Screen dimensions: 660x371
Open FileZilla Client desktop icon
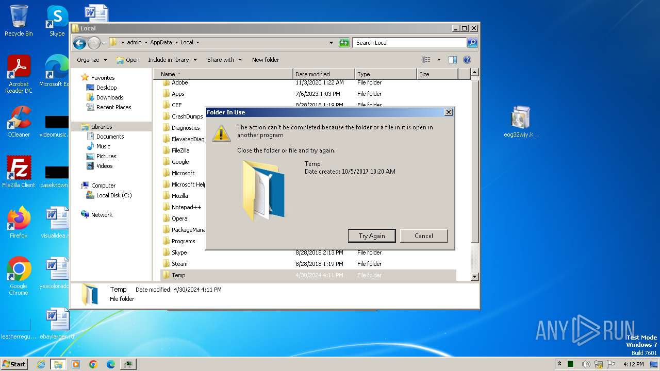[x=19, y=172]
